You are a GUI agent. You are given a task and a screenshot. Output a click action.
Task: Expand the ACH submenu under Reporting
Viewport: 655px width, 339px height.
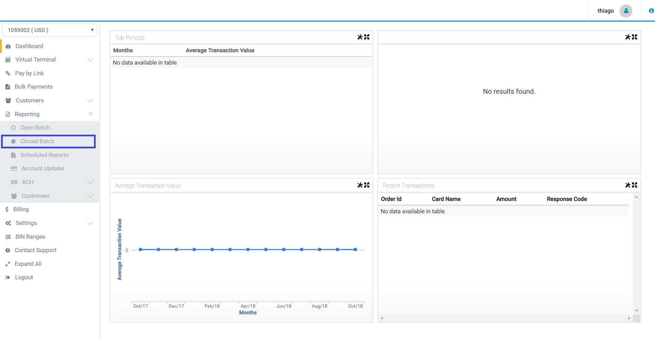tap(90, 182)
